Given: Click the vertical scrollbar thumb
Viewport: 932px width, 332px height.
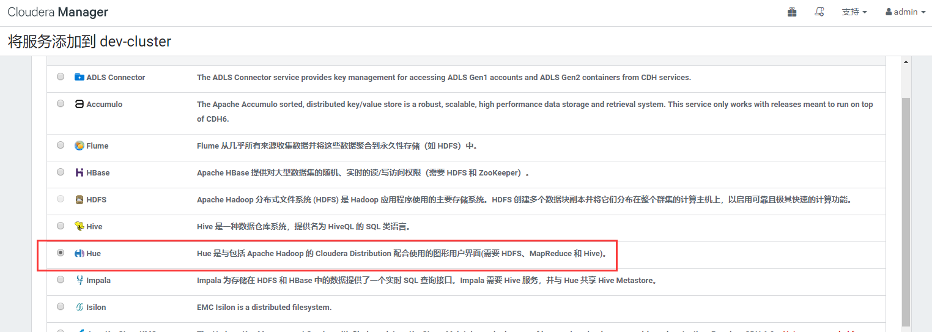Looking at the screenshot, I should (906, 211).
